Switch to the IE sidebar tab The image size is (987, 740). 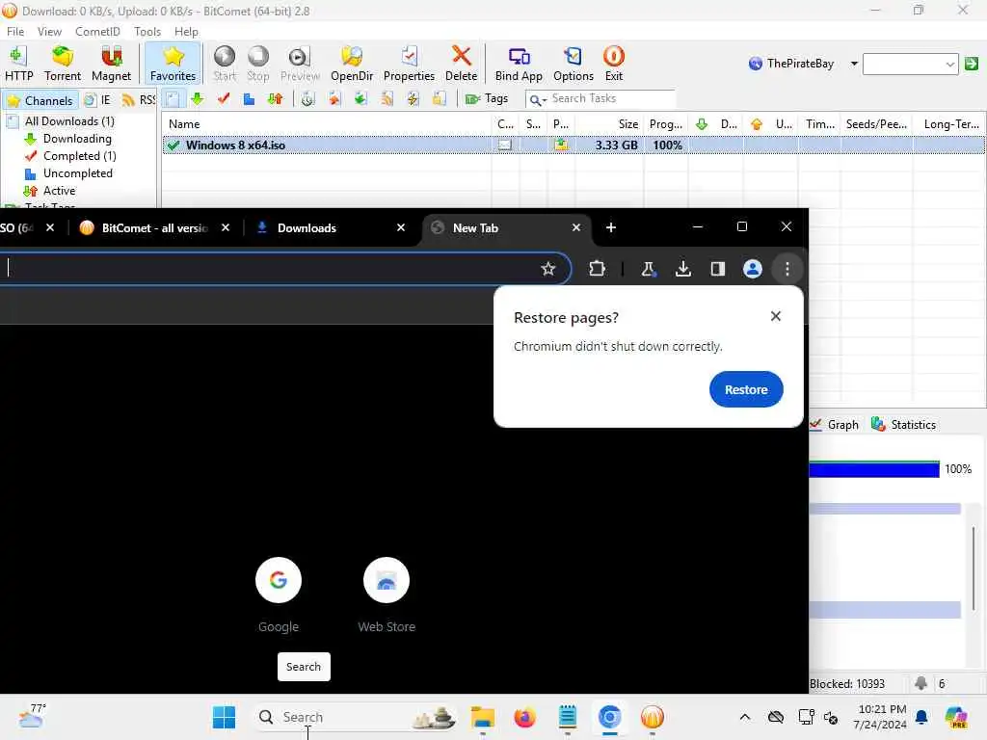pyautogui.click(x=97, y=100)
